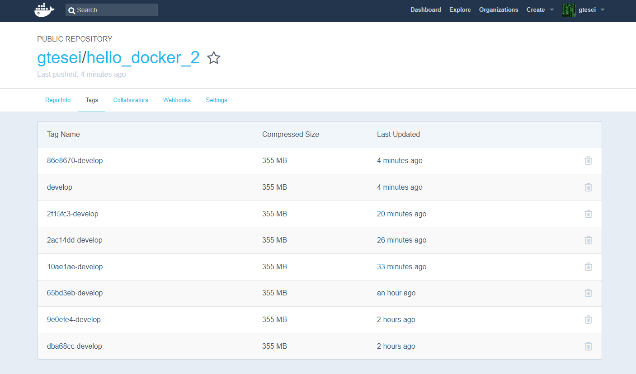The height and width of the screenshot is (374, 636).
Task: Delete the 2ac14dd-develop tag
Action: point(588,240)
